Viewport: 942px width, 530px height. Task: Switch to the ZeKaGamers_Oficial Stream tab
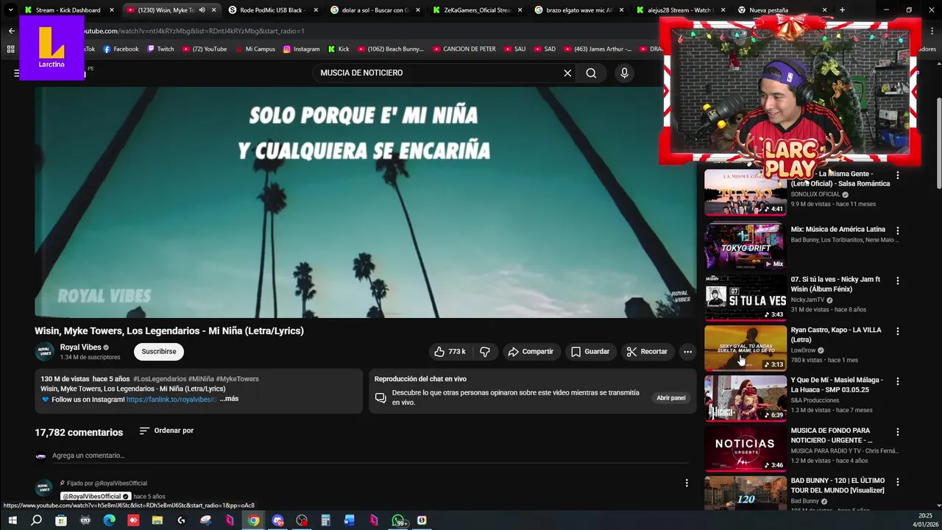pyautogui.click(x=477, y=10)
